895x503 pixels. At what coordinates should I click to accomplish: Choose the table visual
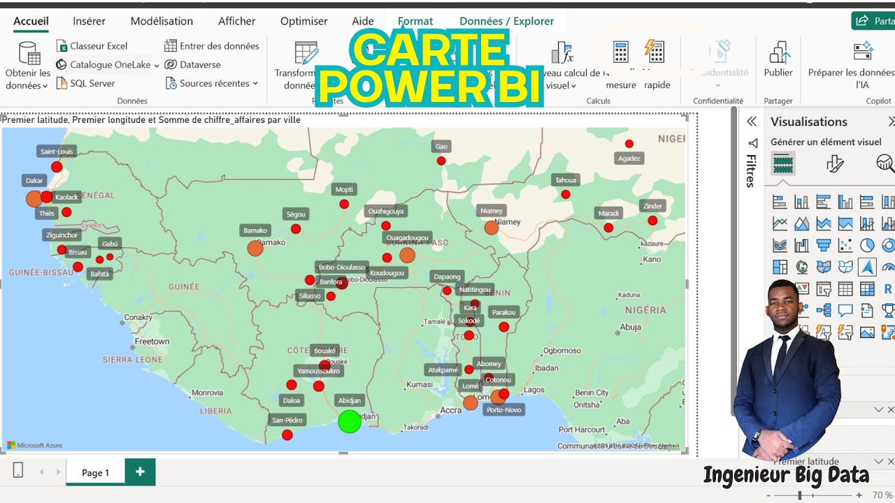(845, 289)
